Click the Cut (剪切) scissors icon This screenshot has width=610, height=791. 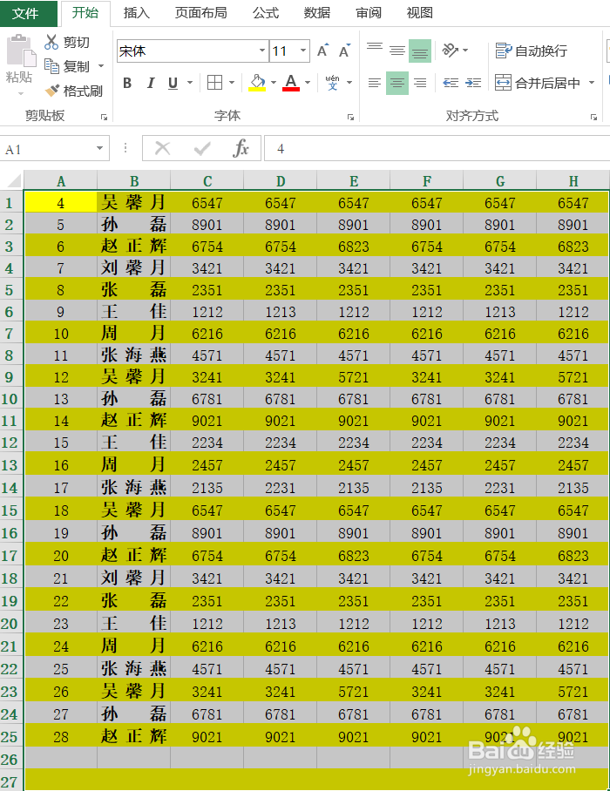click(x=51, y=42)
